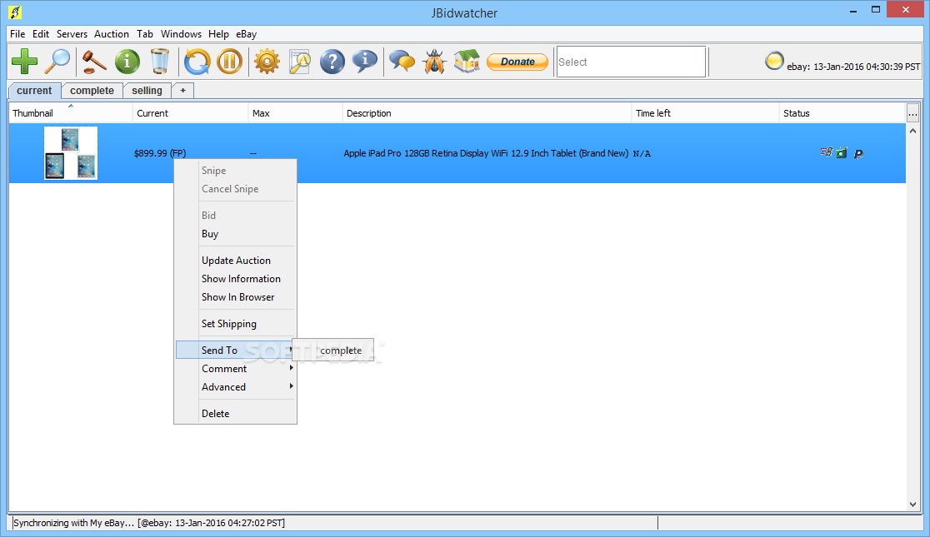Sort by the Description column header
This screenshot has width=930, height=537.
point(487,113)
